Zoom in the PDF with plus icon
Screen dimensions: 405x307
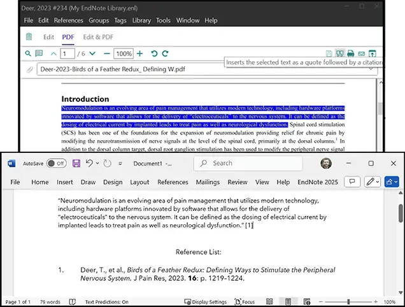(x=139, y=54)
